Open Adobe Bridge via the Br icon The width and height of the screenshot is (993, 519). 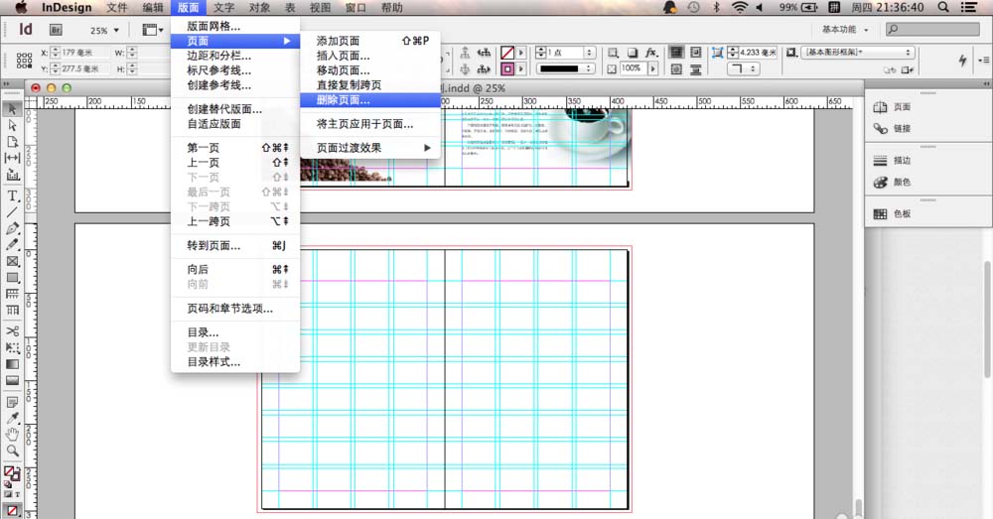tap(57, 31)
